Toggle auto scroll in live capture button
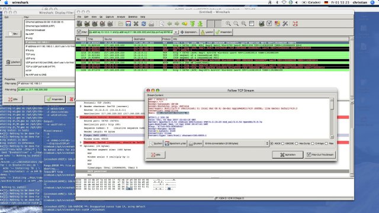Viewport: 379px width, 213px height. point(218,24)
